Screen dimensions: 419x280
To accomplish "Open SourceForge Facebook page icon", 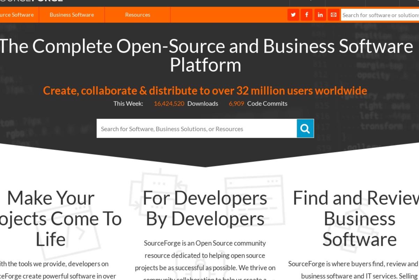I will coord(307,15).
